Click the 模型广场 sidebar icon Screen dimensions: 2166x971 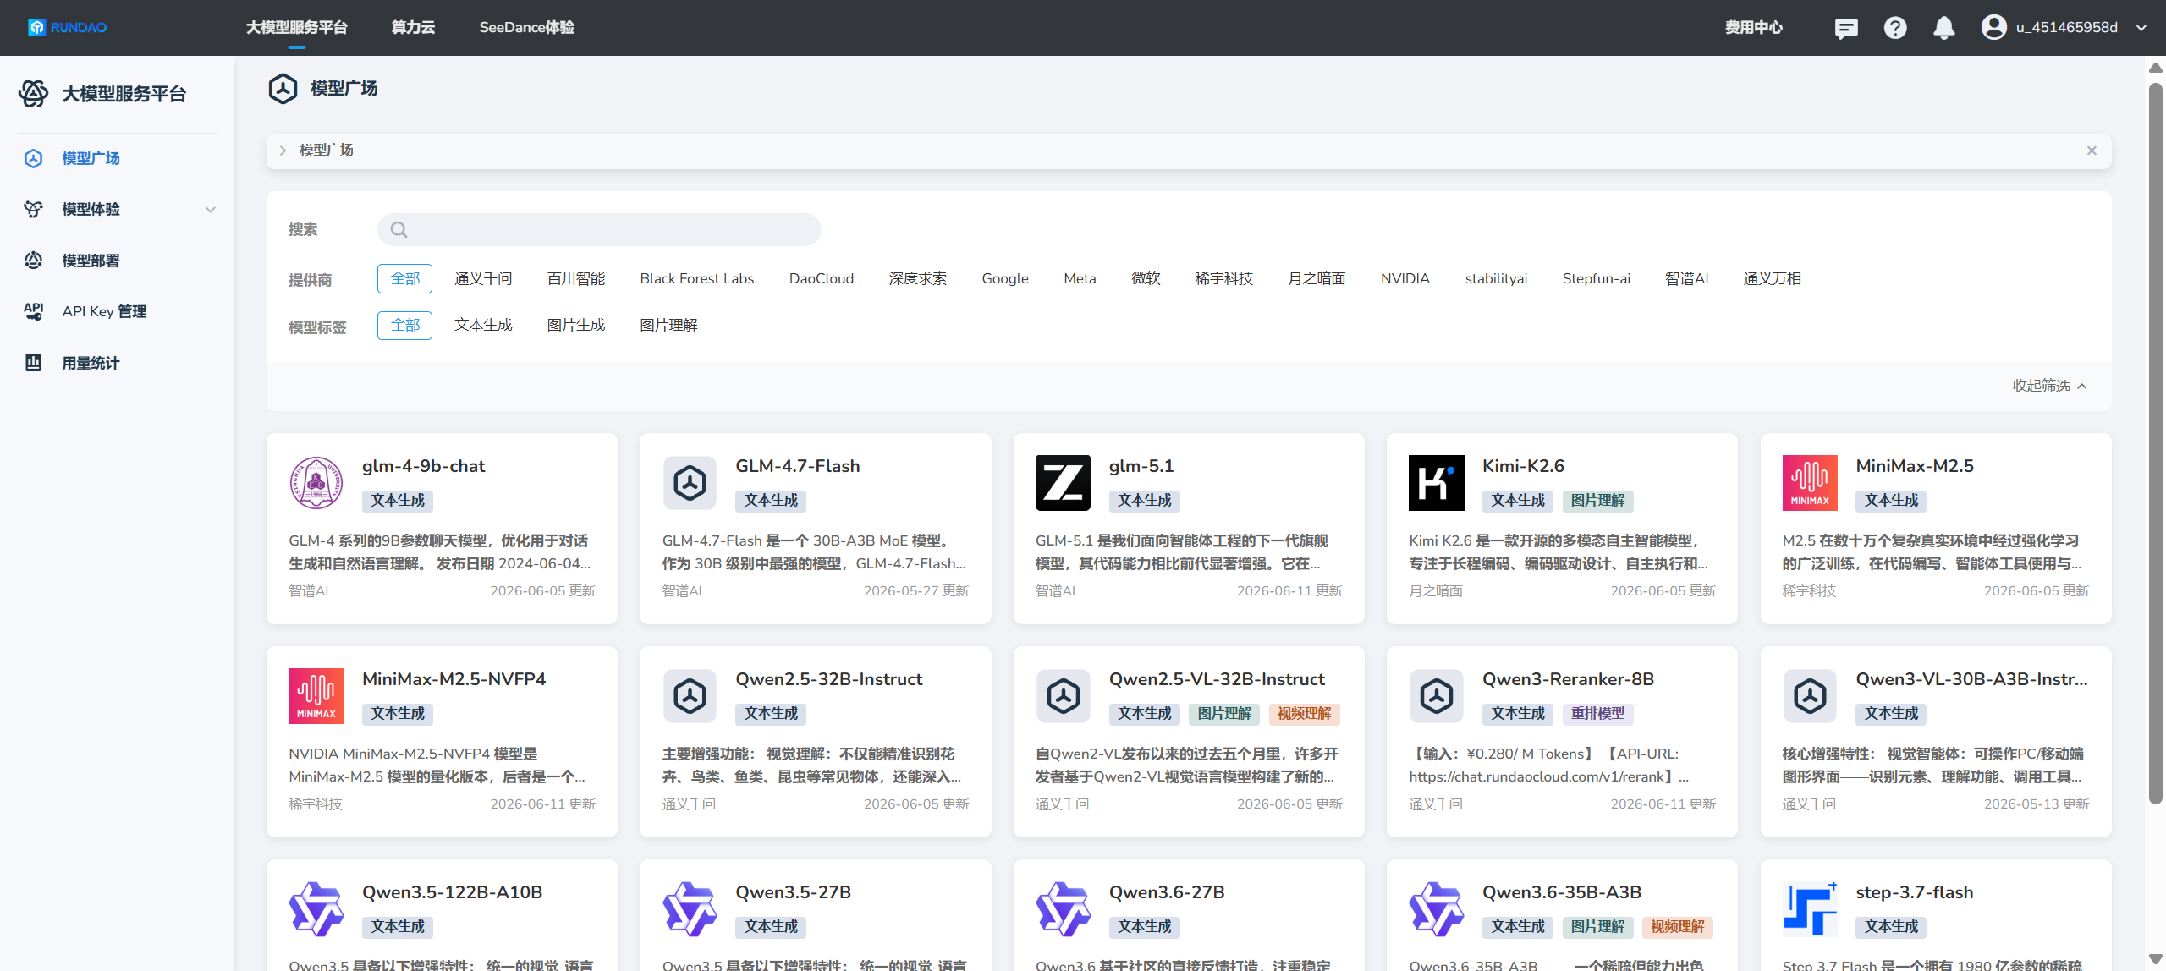[34, 158]
